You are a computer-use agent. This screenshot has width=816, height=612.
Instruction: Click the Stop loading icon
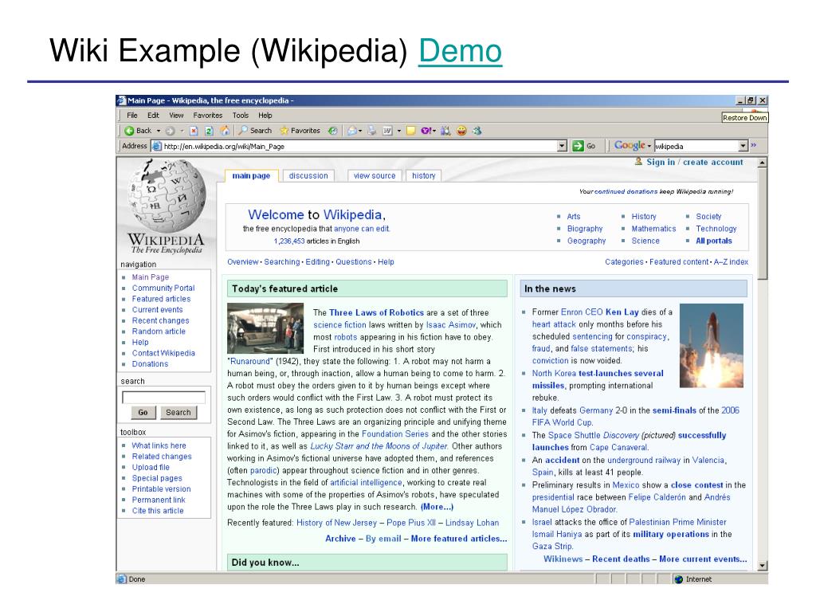194,131
